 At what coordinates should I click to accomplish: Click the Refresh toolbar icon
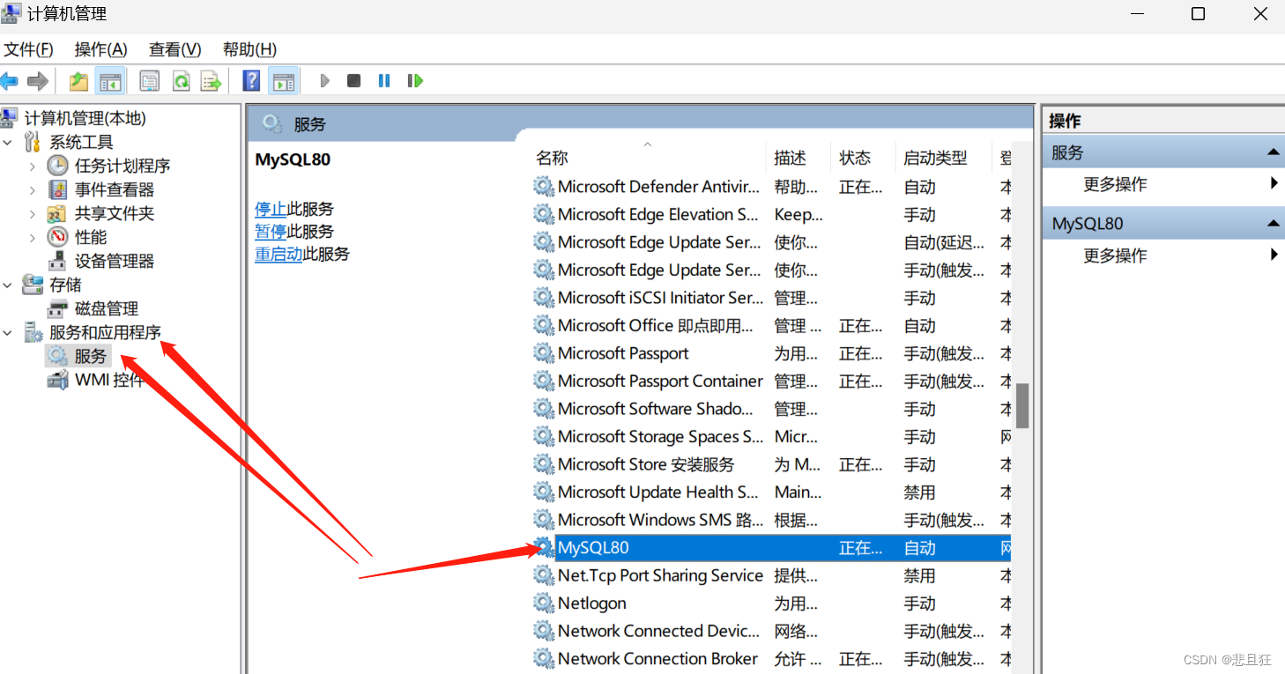pos(181,81)
